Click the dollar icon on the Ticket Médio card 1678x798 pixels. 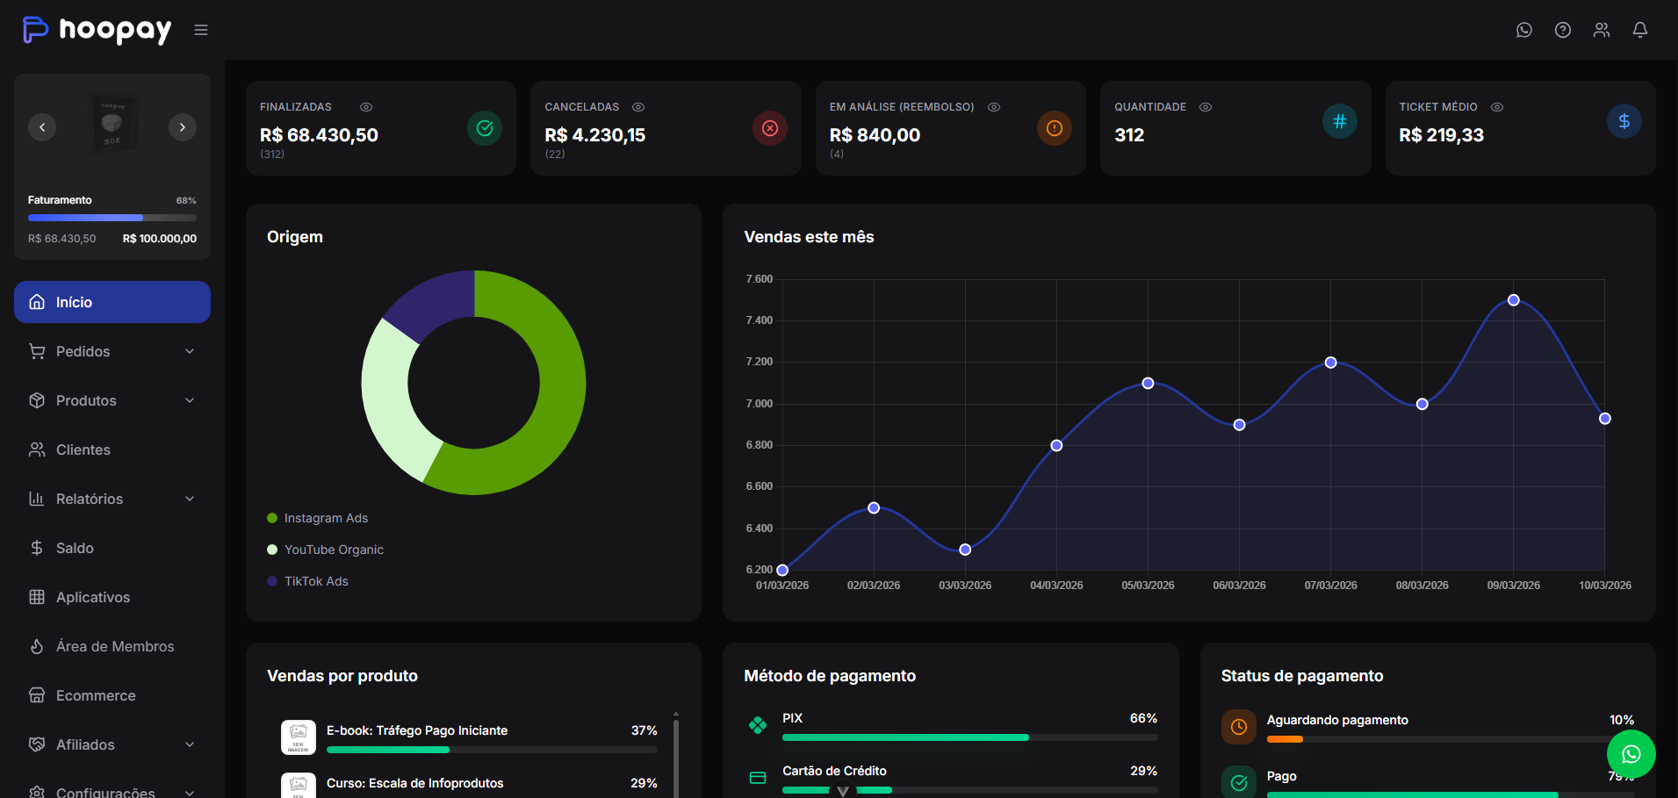coord(1624,121)
